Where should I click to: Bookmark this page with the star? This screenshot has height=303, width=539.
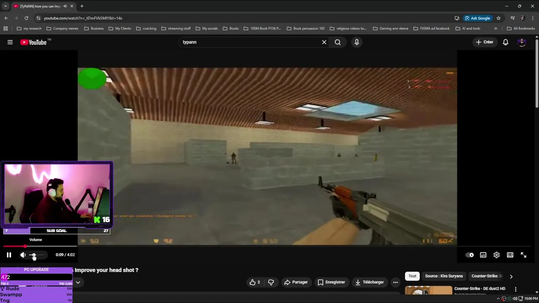499,18
